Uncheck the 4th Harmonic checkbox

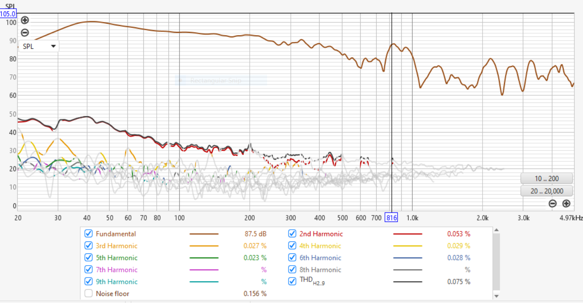coord(292,246)
